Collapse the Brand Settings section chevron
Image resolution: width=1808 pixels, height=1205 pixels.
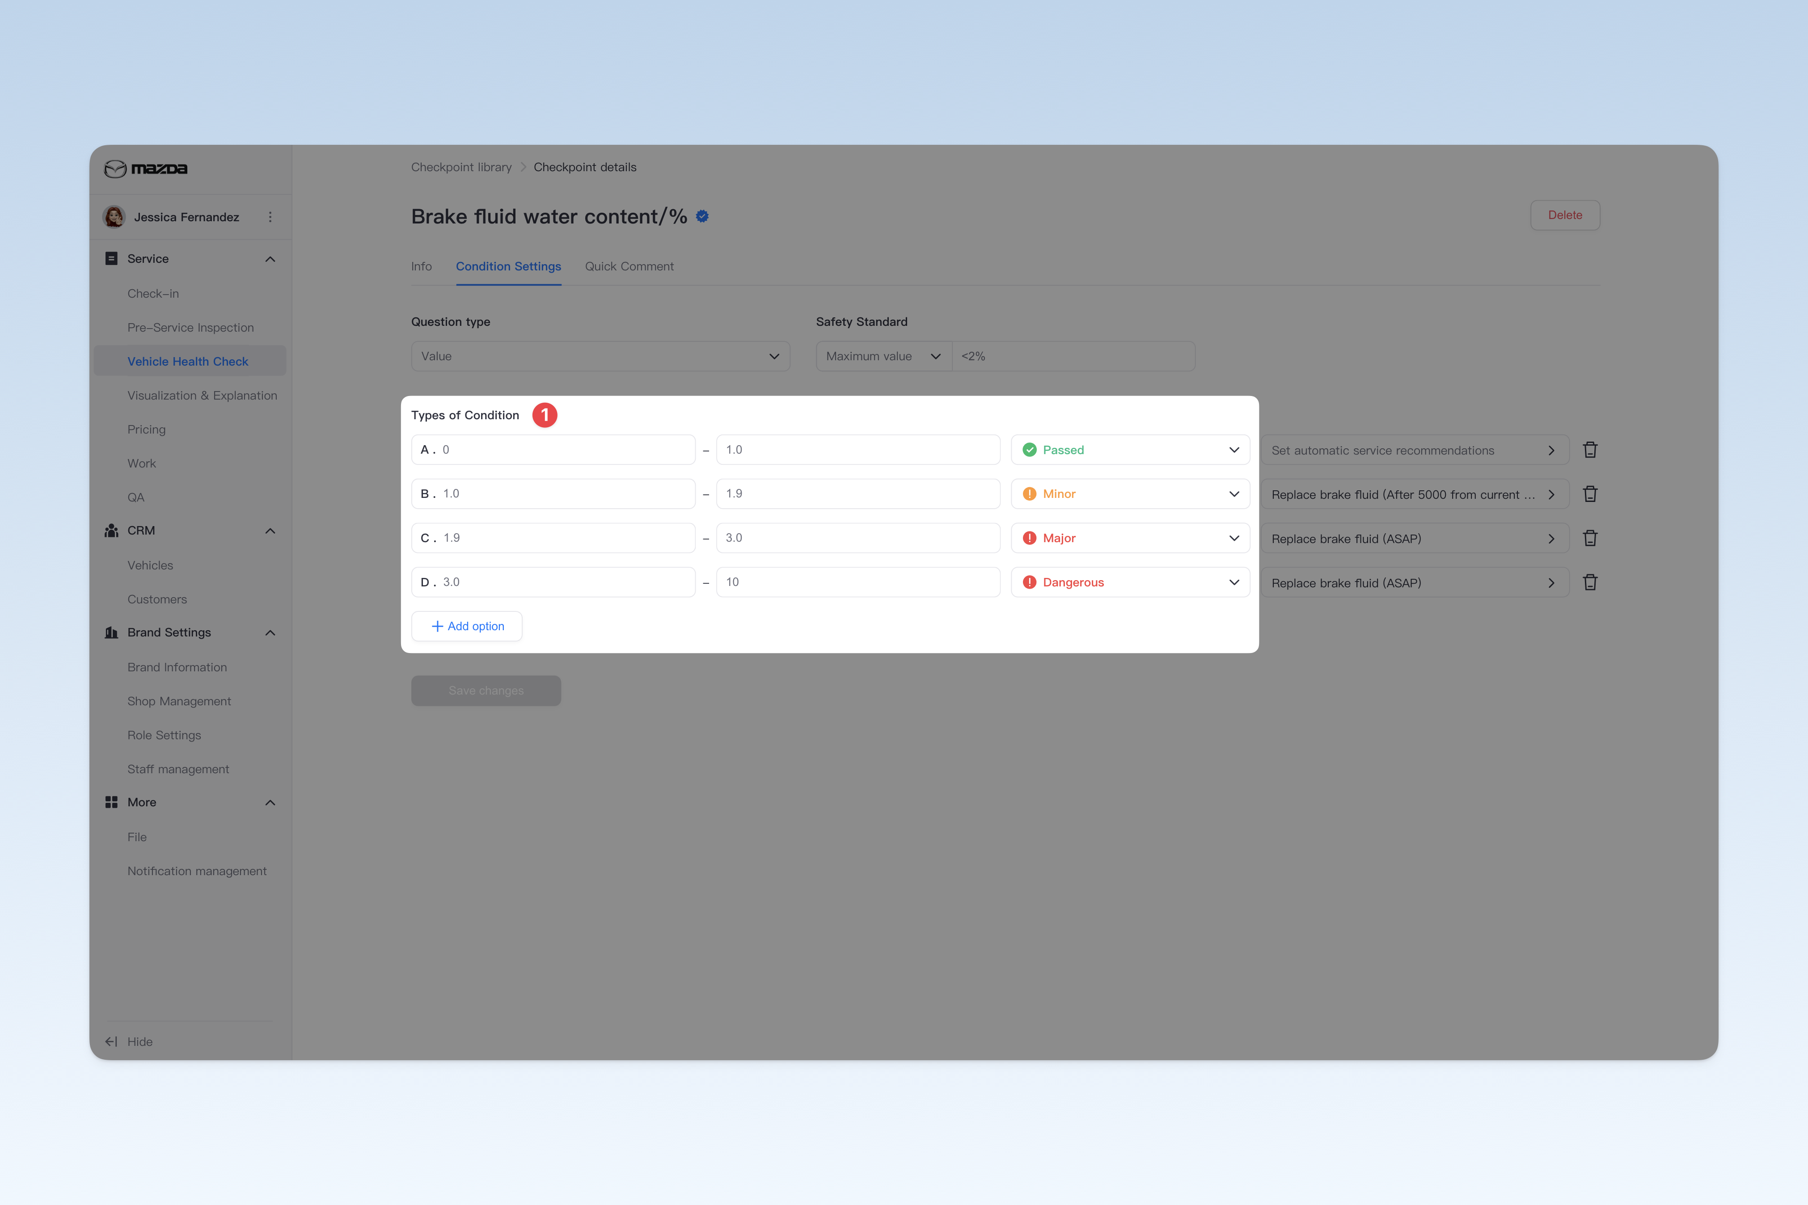[x=270, y=632]
